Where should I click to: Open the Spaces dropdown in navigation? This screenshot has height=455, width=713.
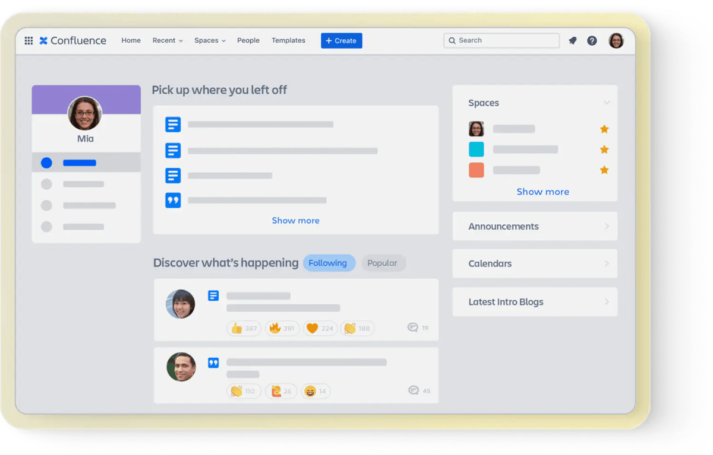click(210, 41)
